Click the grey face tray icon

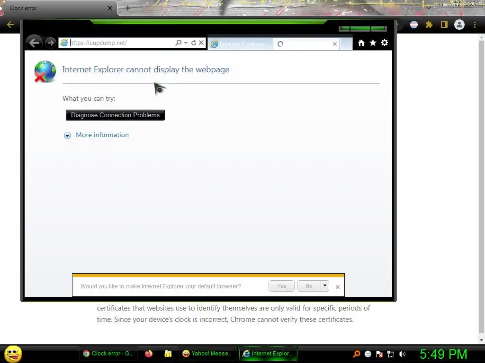click(368, 354)
